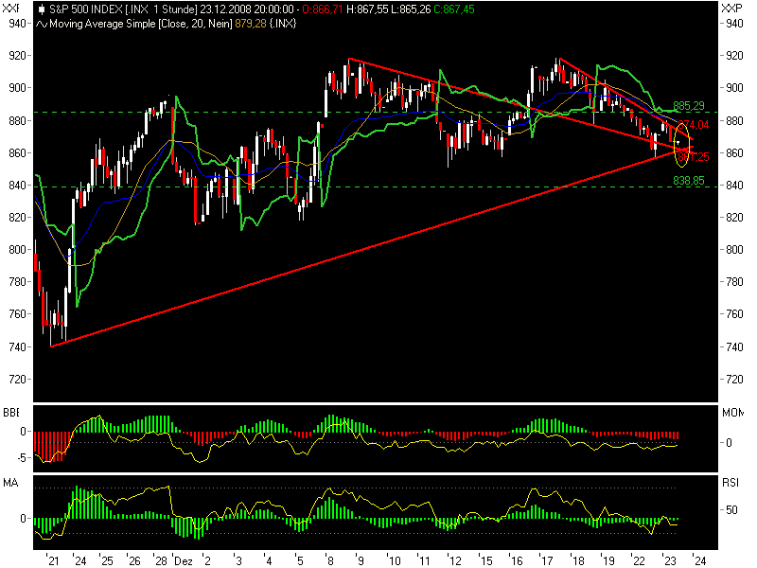Select the wave icon beside Moving Average Simple
Viewport: 757px width, 568px height.
click(41, 28)
